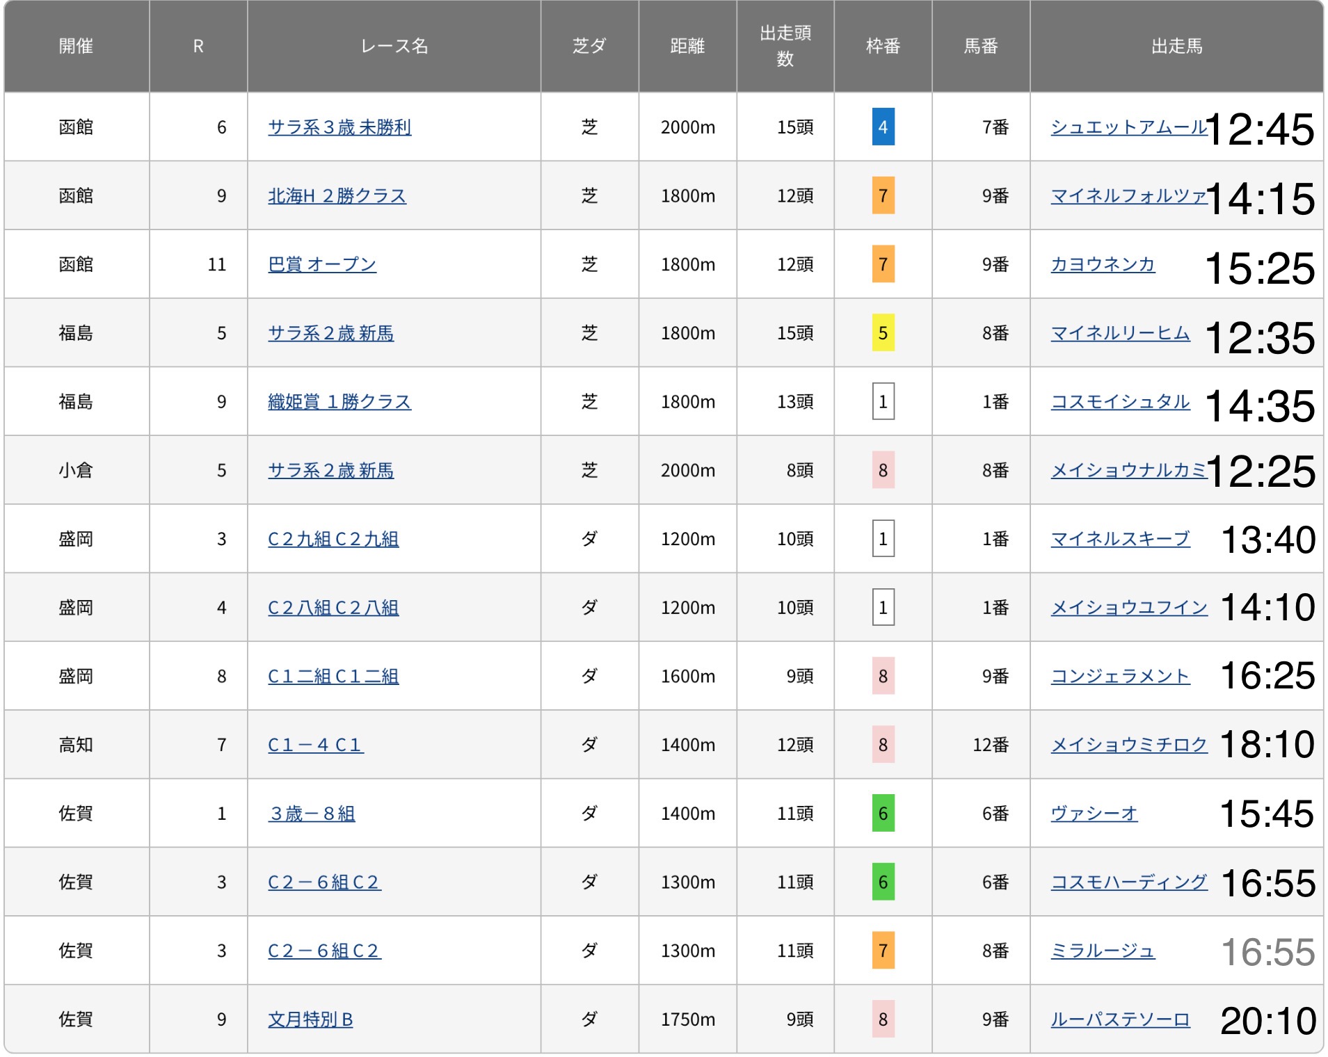Open horse ルーパステソーロ page
Viewport: 1328px width, 1057px height.
pyautogui.click(x=1120, y=1019)
